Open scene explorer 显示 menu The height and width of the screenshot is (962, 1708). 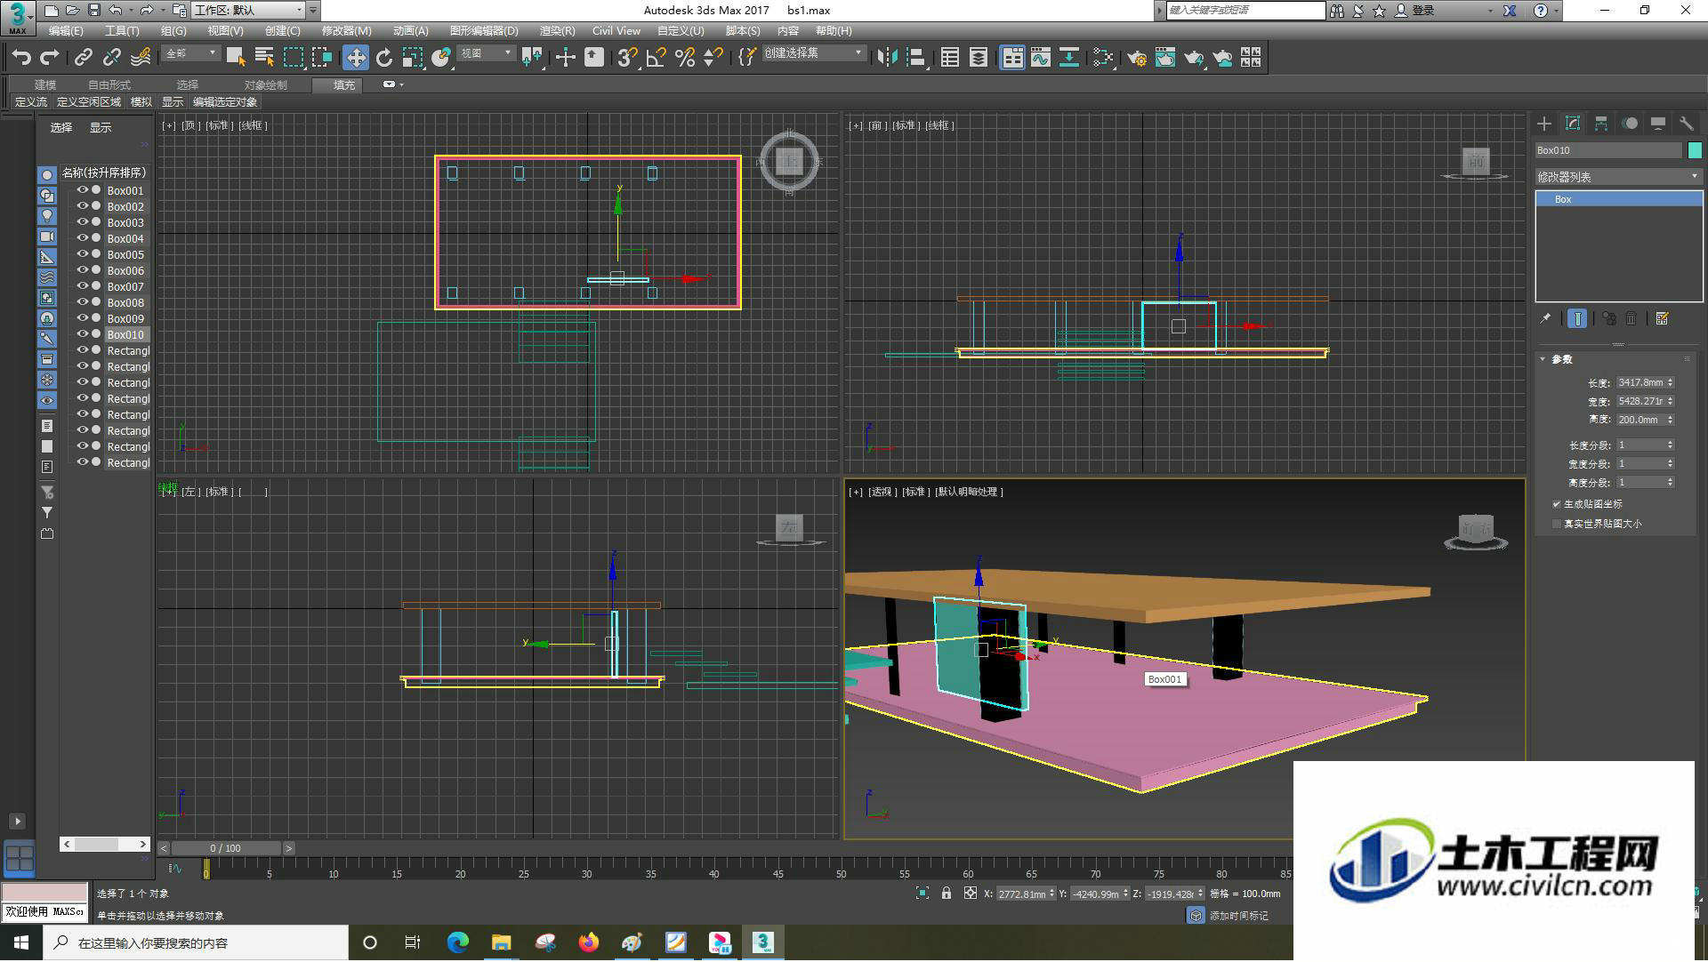(101, 128)
